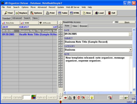Screen dimensions: 137x104
Task: Click the up arrow above alphabet index
Action: (60, 23)
